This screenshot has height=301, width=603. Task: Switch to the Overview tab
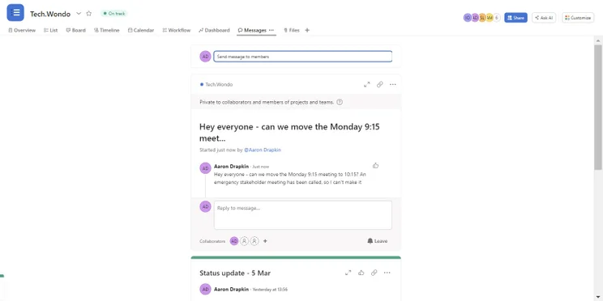point(22,30)
